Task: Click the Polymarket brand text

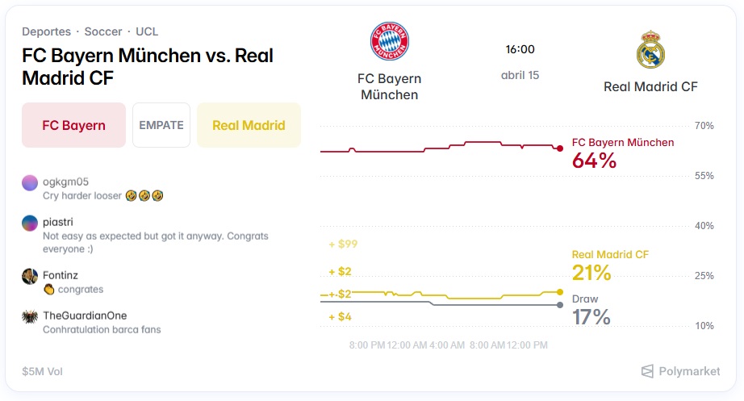Action: tap(689, 371)
